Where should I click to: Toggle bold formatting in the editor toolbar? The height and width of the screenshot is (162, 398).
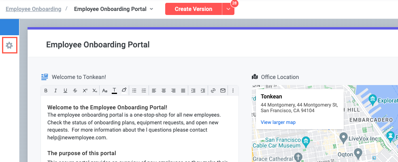tap(46, 90)
